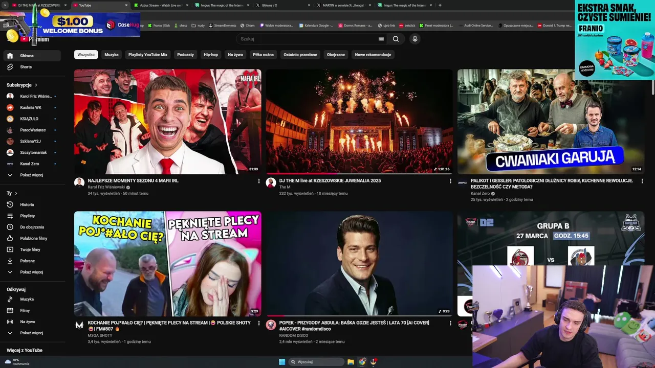The image size is (655, 368).
Task: Expand Pokaż więcej under Ty section
Action: [32, 272]
